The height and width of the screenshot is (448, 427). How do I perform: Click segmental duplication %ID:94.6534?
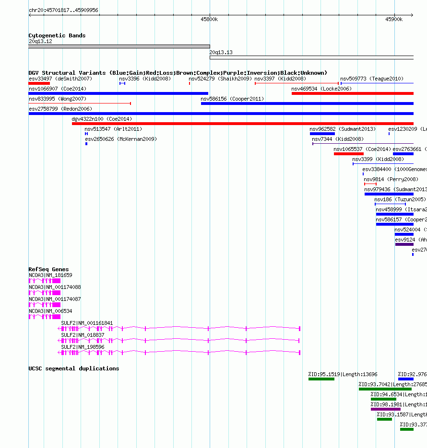pyautogui.click(x=383, y=399)
